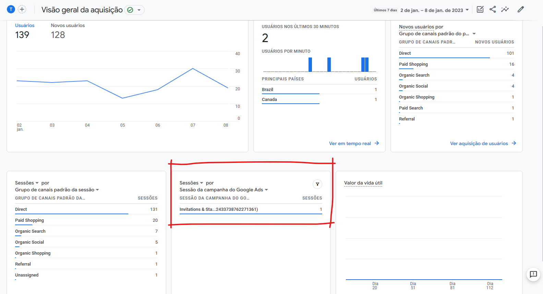Share this report

click(493, 9)
